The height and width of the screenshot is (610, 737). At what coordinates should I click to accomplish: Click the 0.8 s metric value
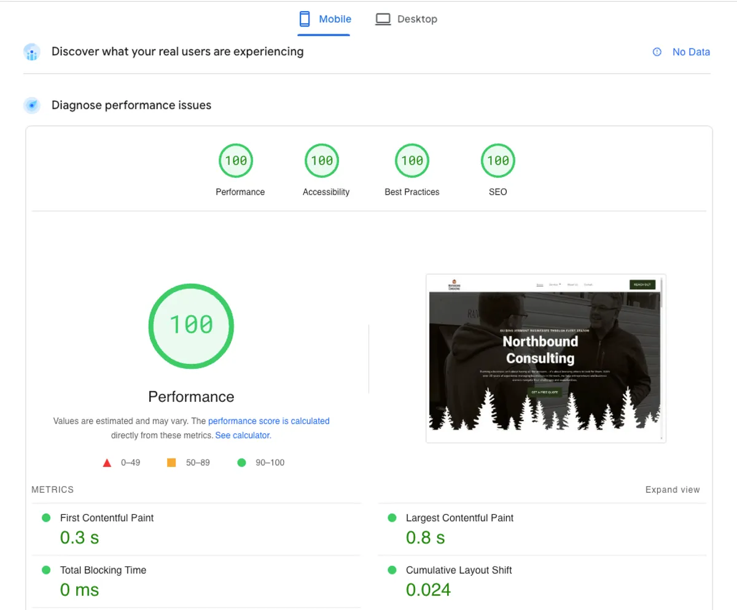(x=426, y=538)
